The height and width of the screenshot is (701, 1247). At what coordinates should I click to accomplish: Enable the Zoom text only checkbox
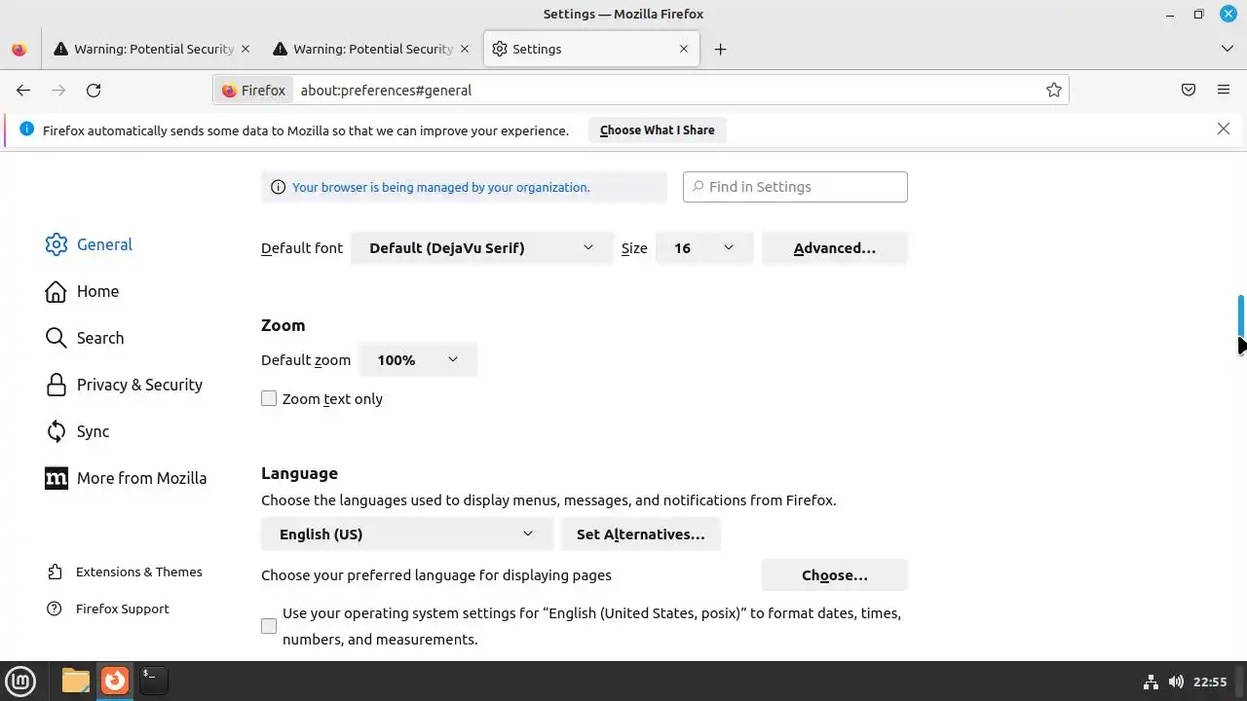click(269, 399)
